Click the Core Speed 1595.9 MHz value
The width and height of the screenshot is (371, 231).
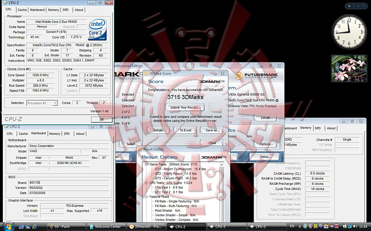coord(40,75)
